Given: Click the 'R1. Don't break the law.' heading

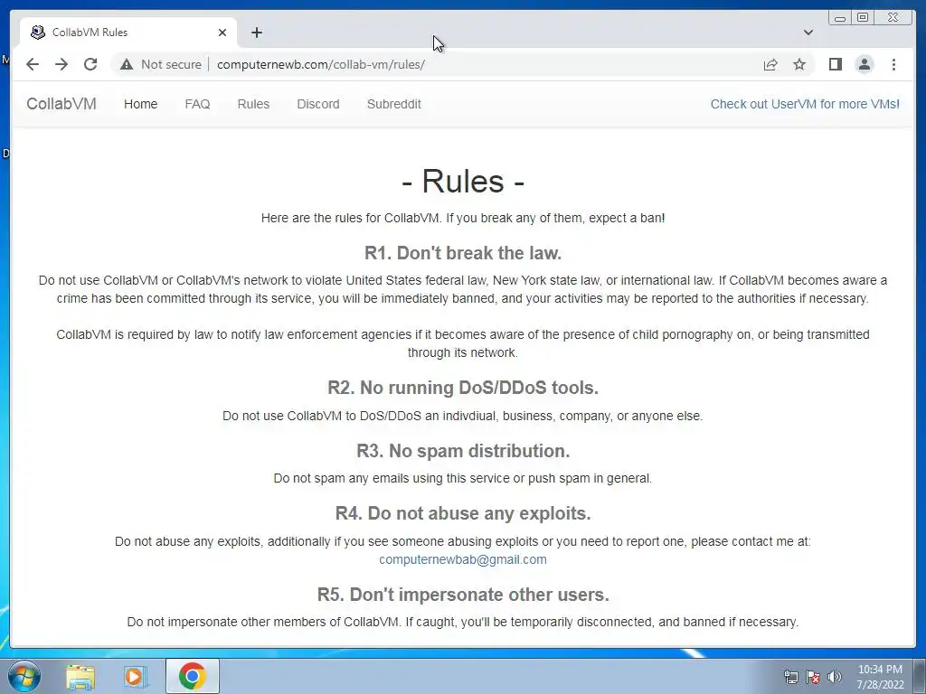Looking at the screenshot, I should (x=463, y=253).
